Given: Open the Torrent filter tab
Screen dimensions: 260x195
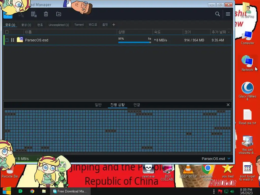Looking at the screenshot, I should (79, 25).
